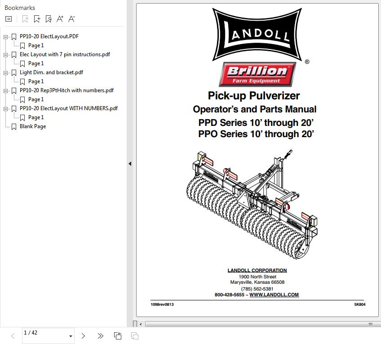This screenshot has height=344, width=381.
Task: Open the WWW.LANDOLL.COM link
Action: [x=274, y=295]
